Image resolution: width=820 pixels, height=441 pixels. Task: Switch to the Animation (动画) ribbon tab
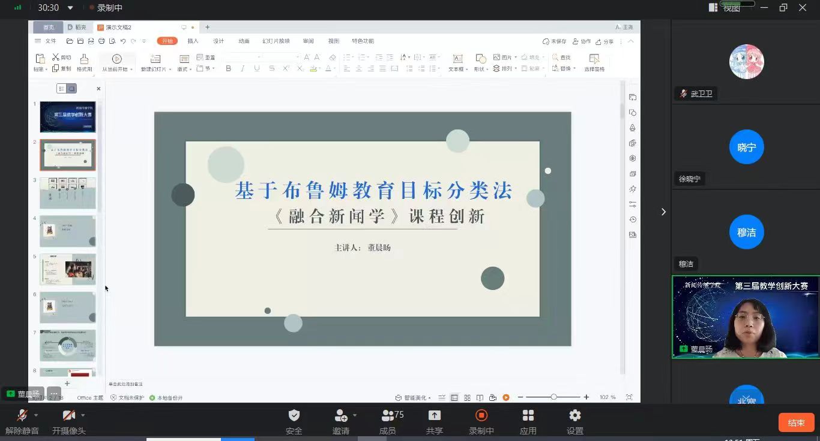(244, 41)
